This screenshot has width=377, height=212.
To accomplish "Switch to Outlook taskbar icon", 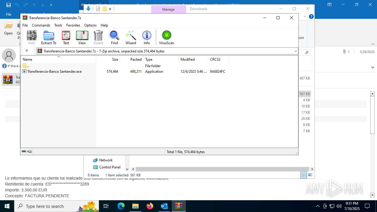I will click(x=164, y=206).
